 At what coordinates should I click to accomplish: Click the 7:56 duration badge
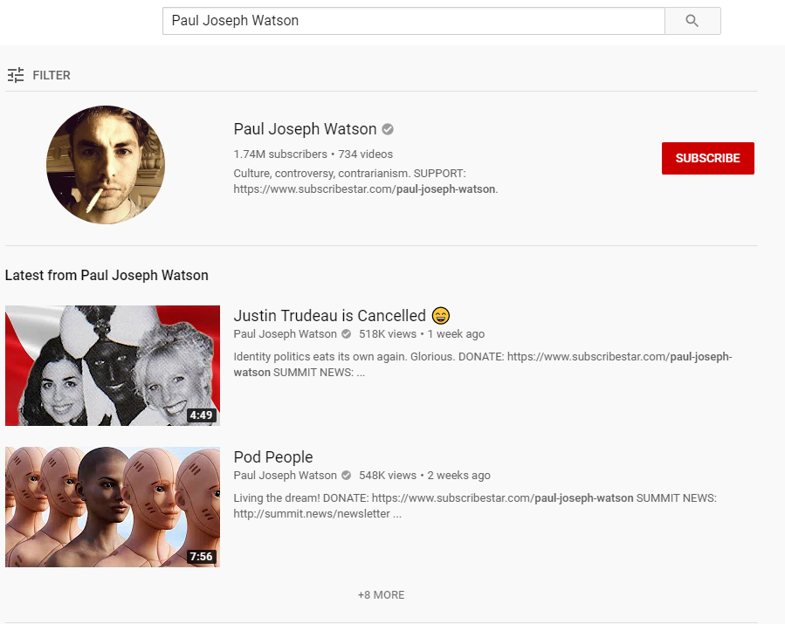pos(201,557)
